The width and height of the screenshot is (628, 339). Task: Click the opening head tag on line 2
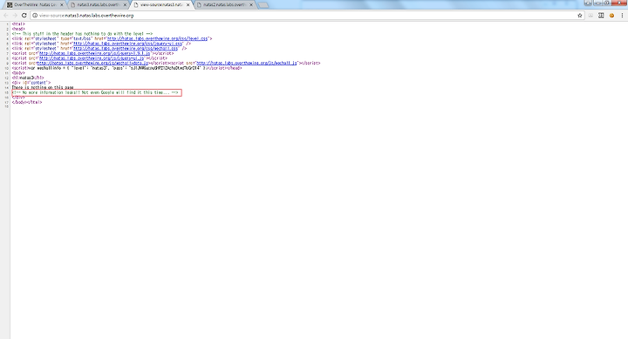[x=18, y=29]
